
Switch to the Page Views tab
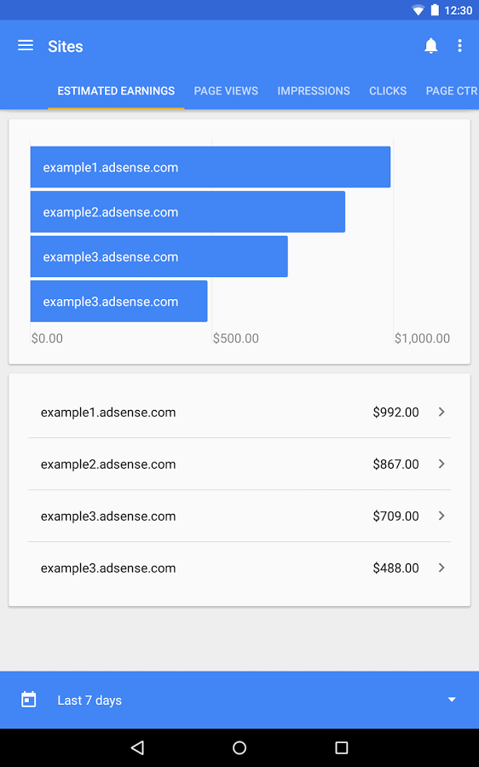[x=226, y=91]
